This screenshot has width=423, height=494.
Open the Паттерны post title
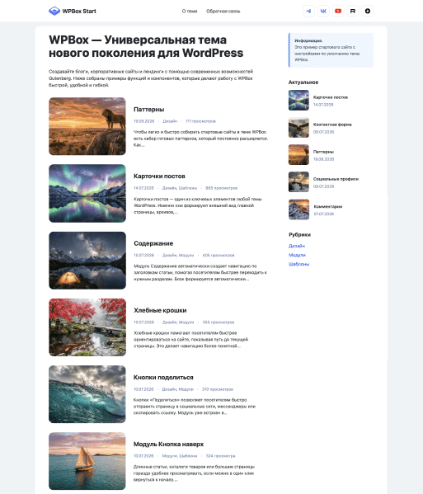[x=148, y=110]
